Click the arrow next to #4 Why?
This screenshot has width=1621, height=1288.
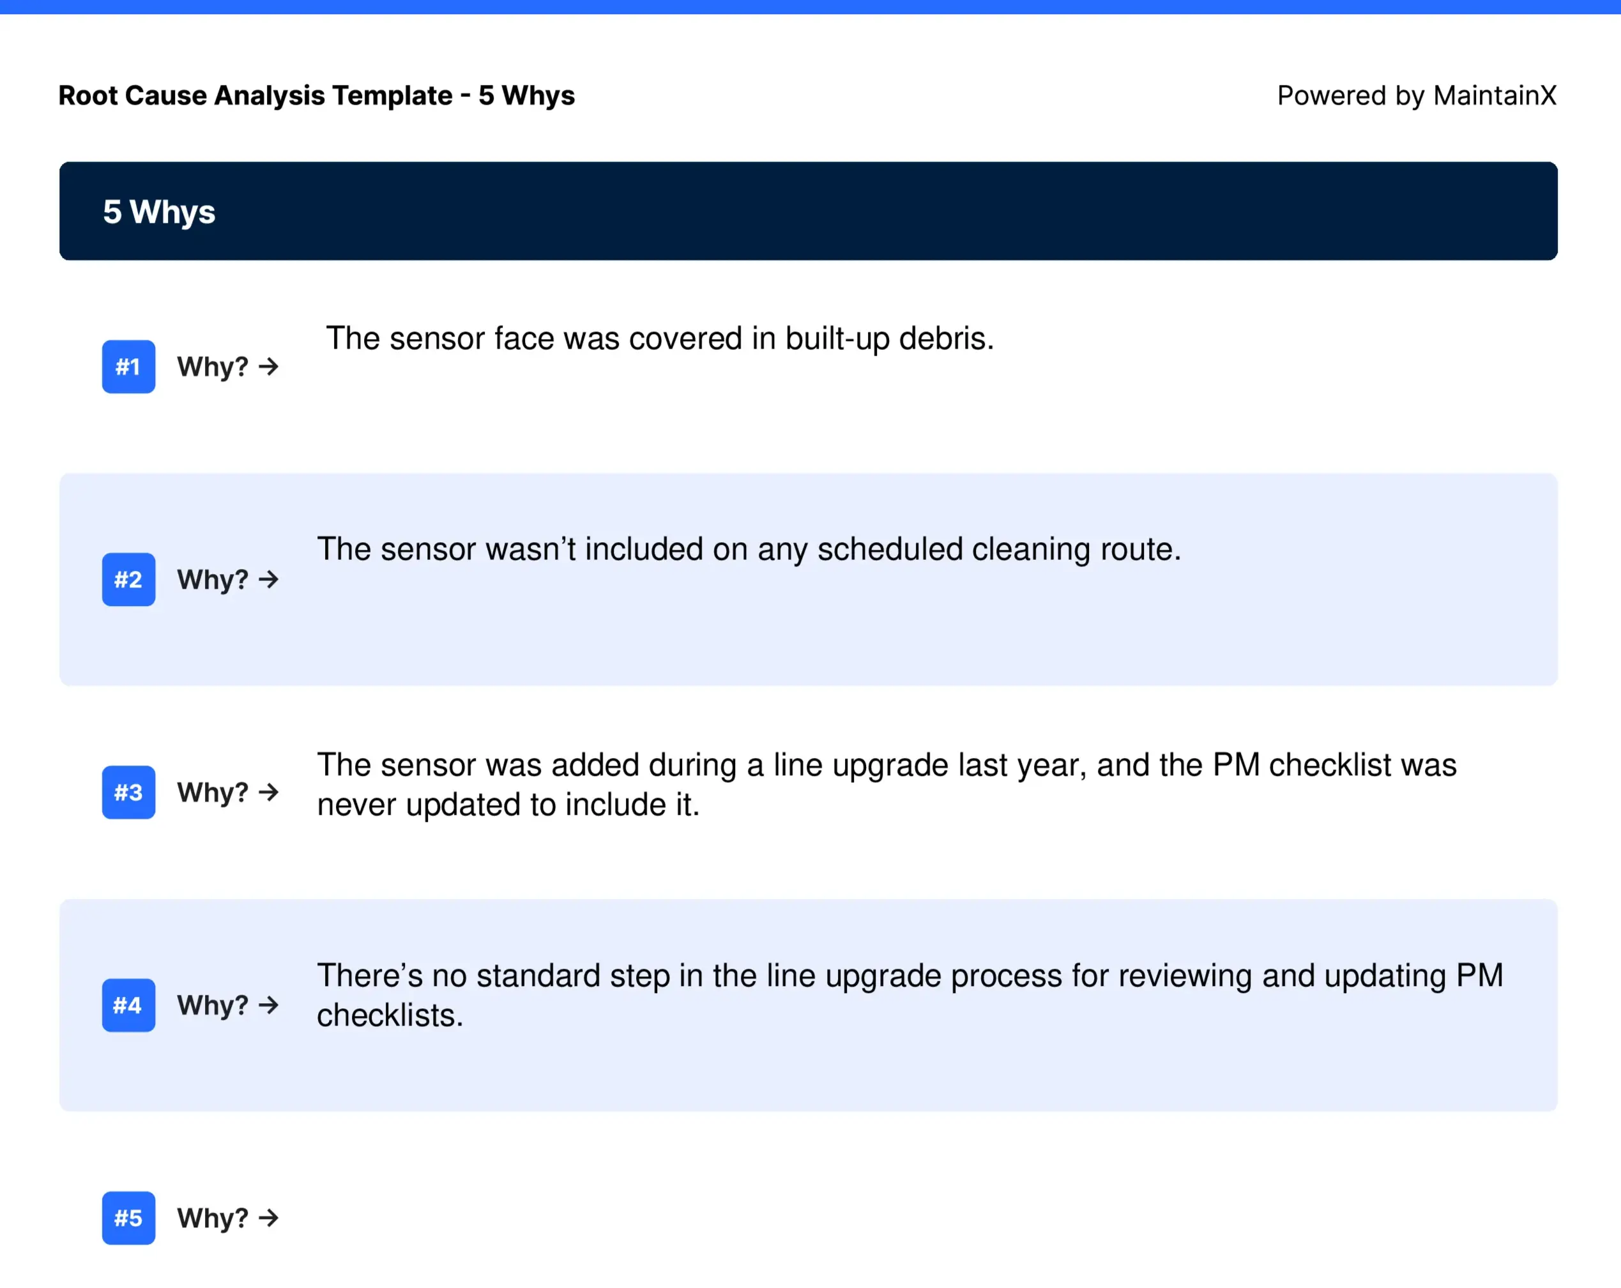[268, 1005]
